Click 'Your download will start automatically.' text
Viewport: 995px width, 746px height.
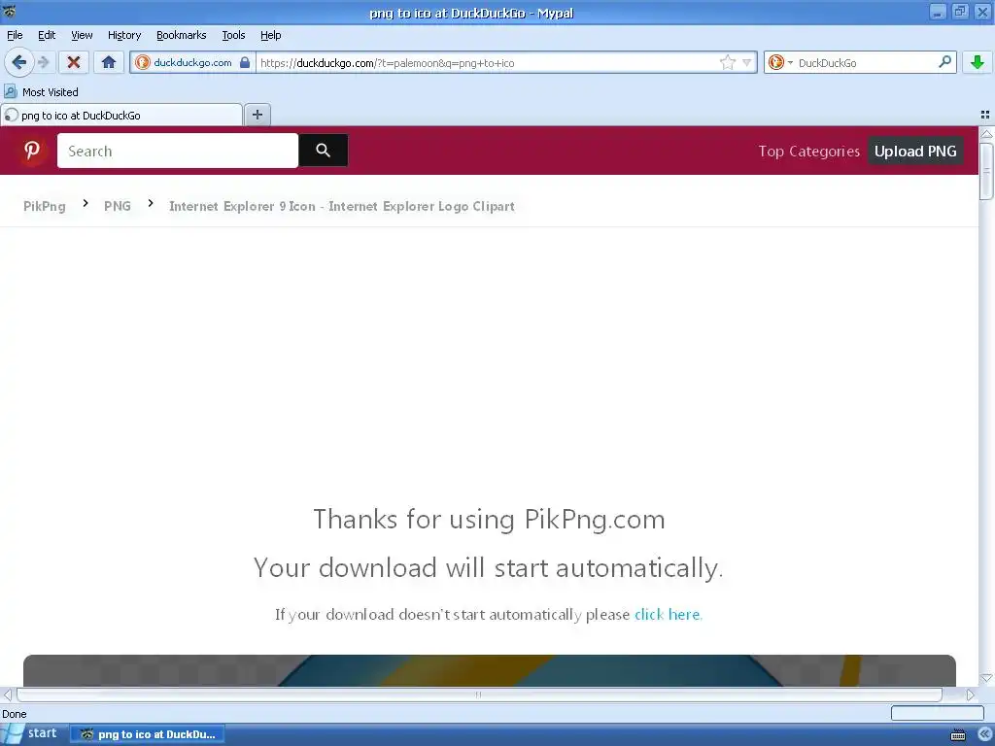point(489,567)
